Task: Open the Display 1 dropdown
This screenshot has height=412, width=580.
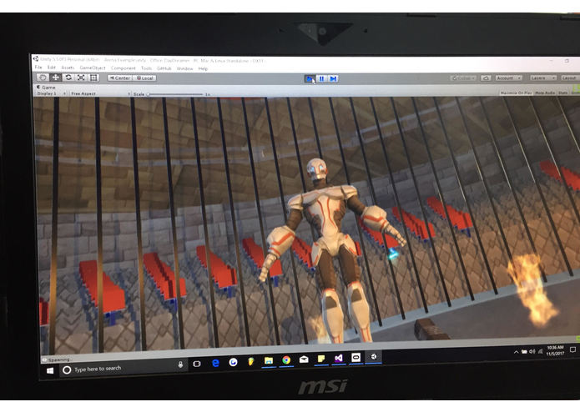Action: (x=52, y=93)
